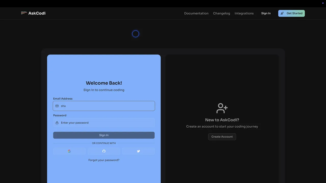Go to Integrations in the navbar
The width and height of the screenshot is (326, 183).
(244, 13)
